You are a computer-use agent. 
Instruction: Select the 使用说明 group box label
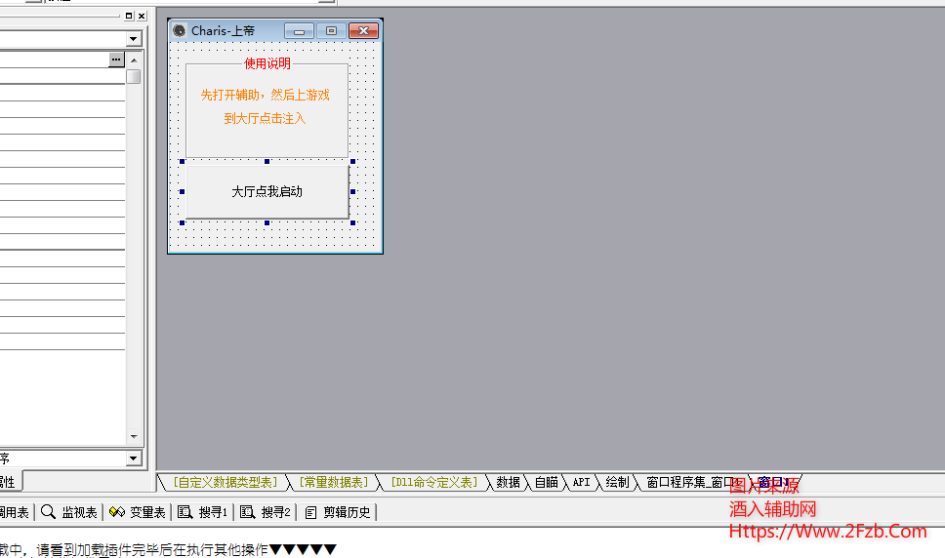tap(267, 64)
